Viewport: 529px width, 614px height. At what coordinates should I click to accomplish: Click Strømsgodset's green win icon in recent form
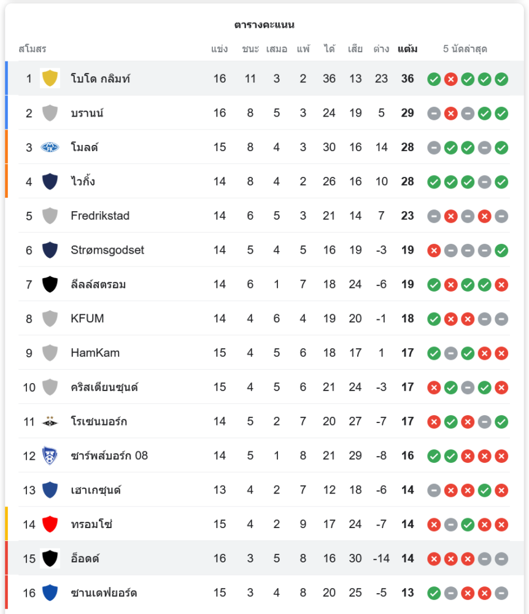[501, 251]
